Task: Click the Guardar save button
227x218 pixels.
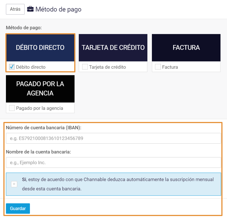Action: coord(18,208)
